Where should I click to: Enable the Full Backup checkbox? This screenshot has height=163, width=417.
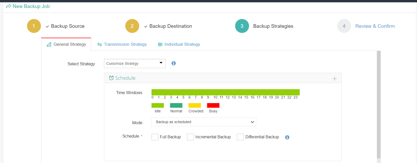tap(155, 137)
